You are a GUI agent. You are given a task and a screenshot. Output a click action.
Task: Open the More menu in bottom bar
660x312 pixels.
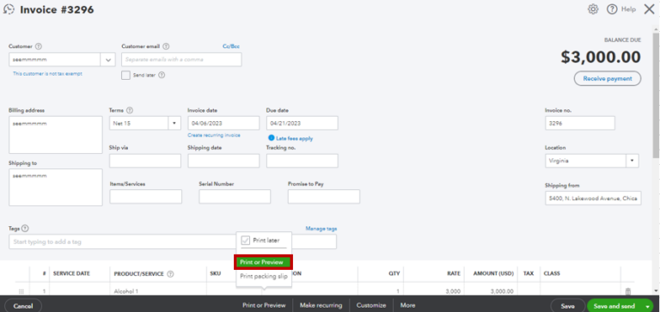(x=407, y=305)
